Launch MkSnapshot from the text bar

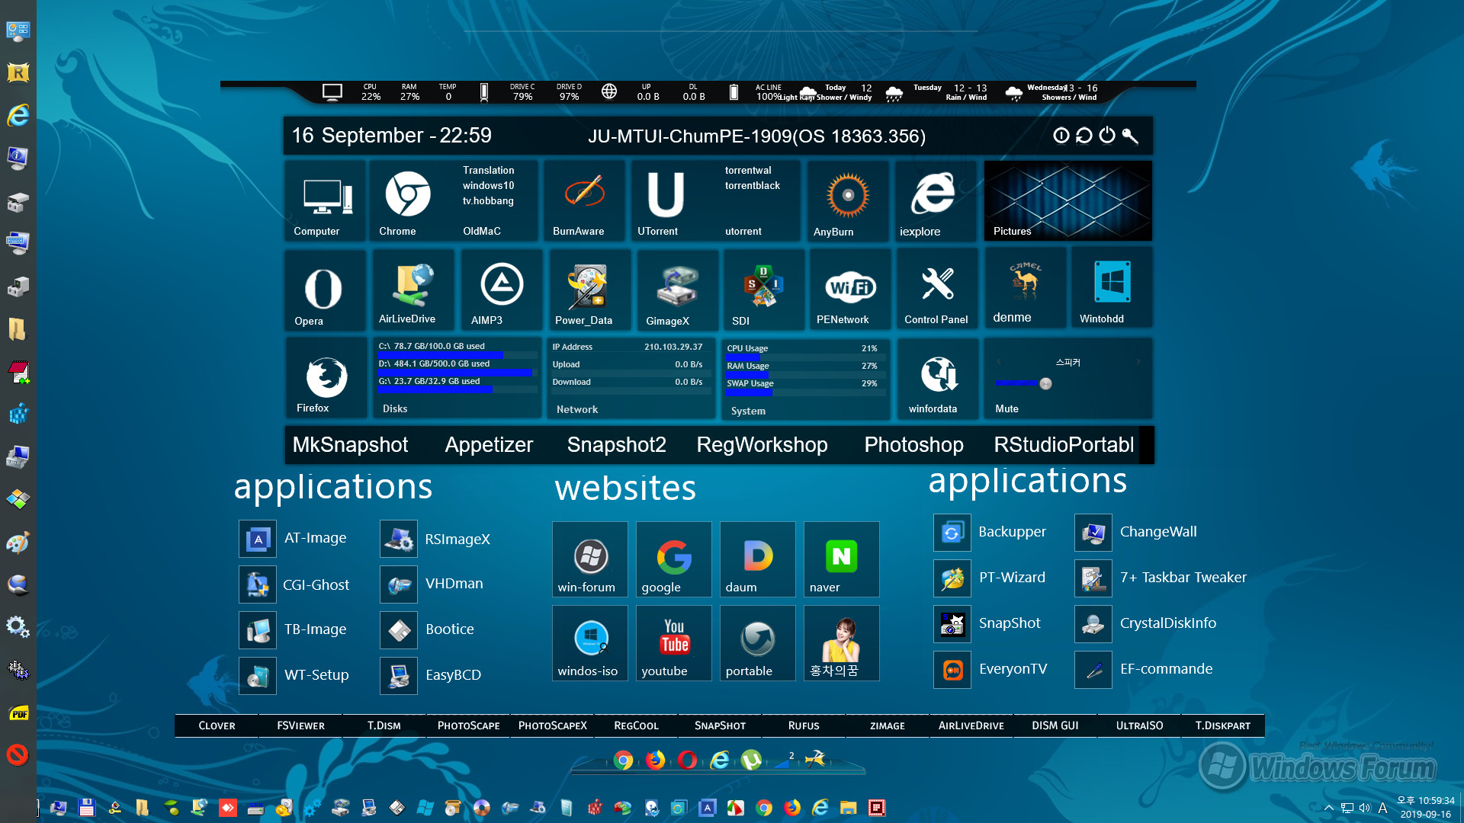[350, 445]
